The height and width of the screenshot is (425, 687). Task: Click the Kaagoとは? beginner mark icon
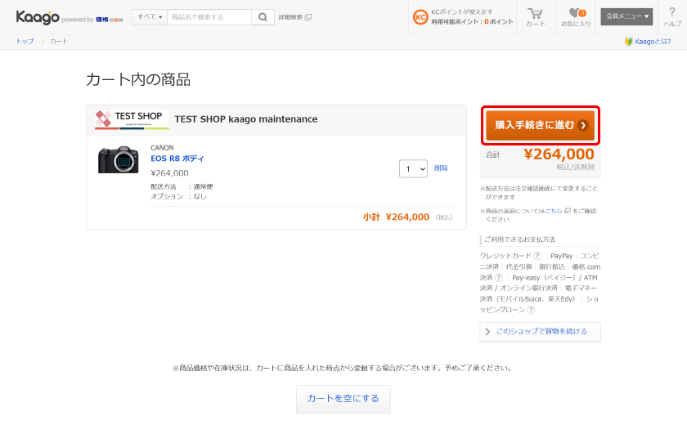(x=628, y=42)
